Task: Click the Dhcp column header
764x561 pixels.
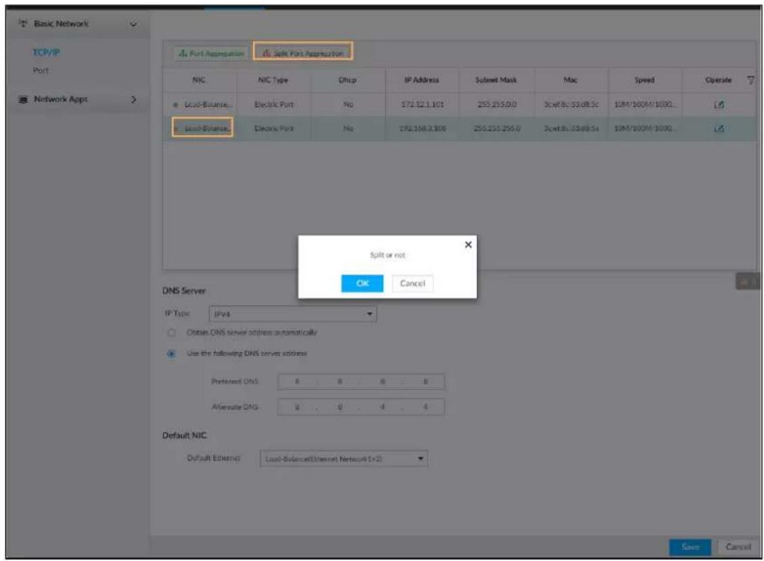Action: point(348,80)
